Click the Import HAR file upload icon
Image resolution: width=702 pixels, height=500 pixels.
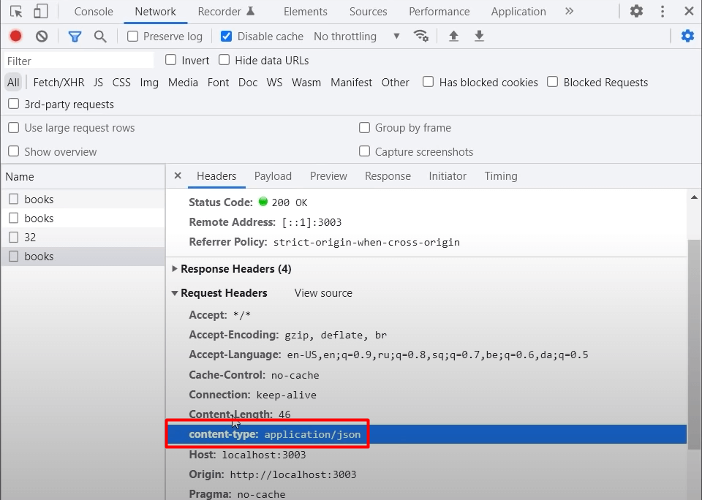(x=453, y=37)
